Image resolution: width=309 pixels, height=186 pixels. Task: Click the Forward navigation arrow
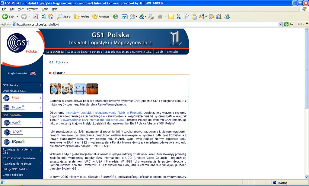(x=24, y=17)
